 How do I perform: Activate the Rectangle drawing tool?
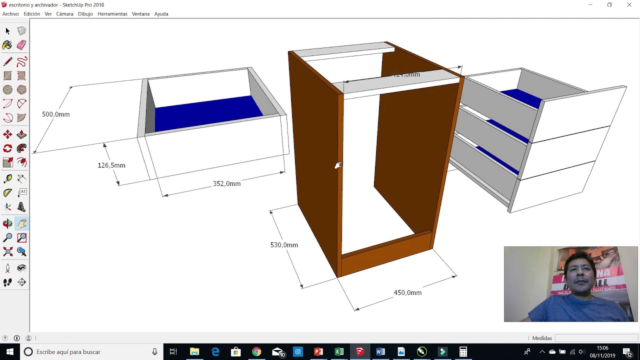click(7, 76)
